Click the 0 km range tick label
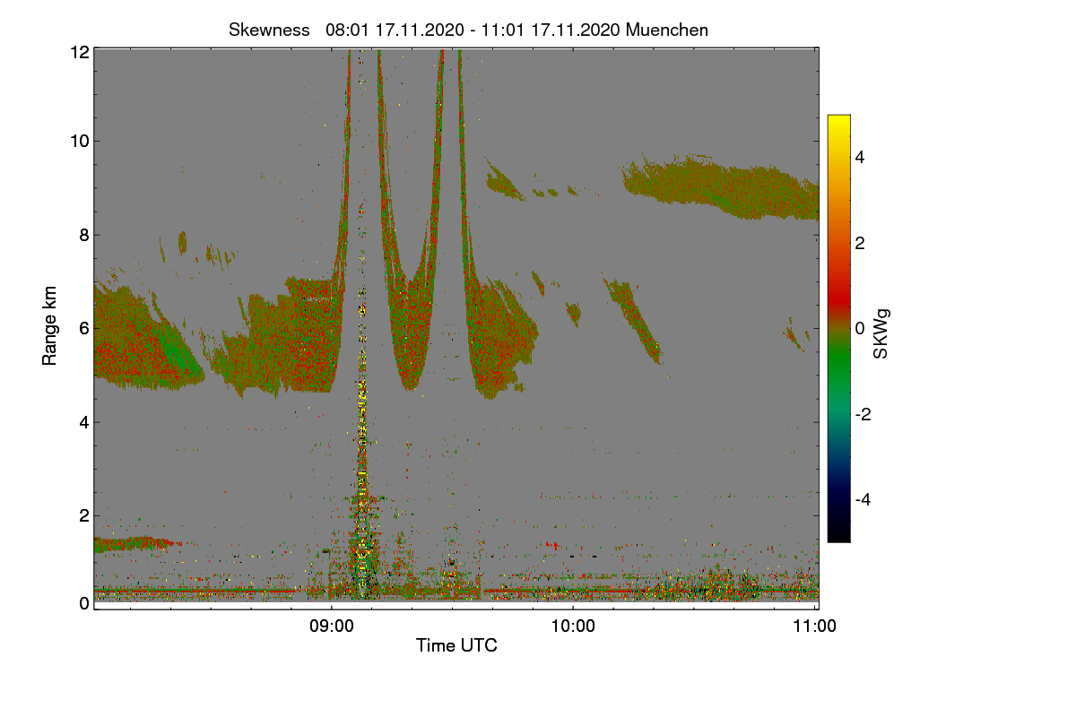The height and width of the screenshot is (717, 1076). pos(83,603)
